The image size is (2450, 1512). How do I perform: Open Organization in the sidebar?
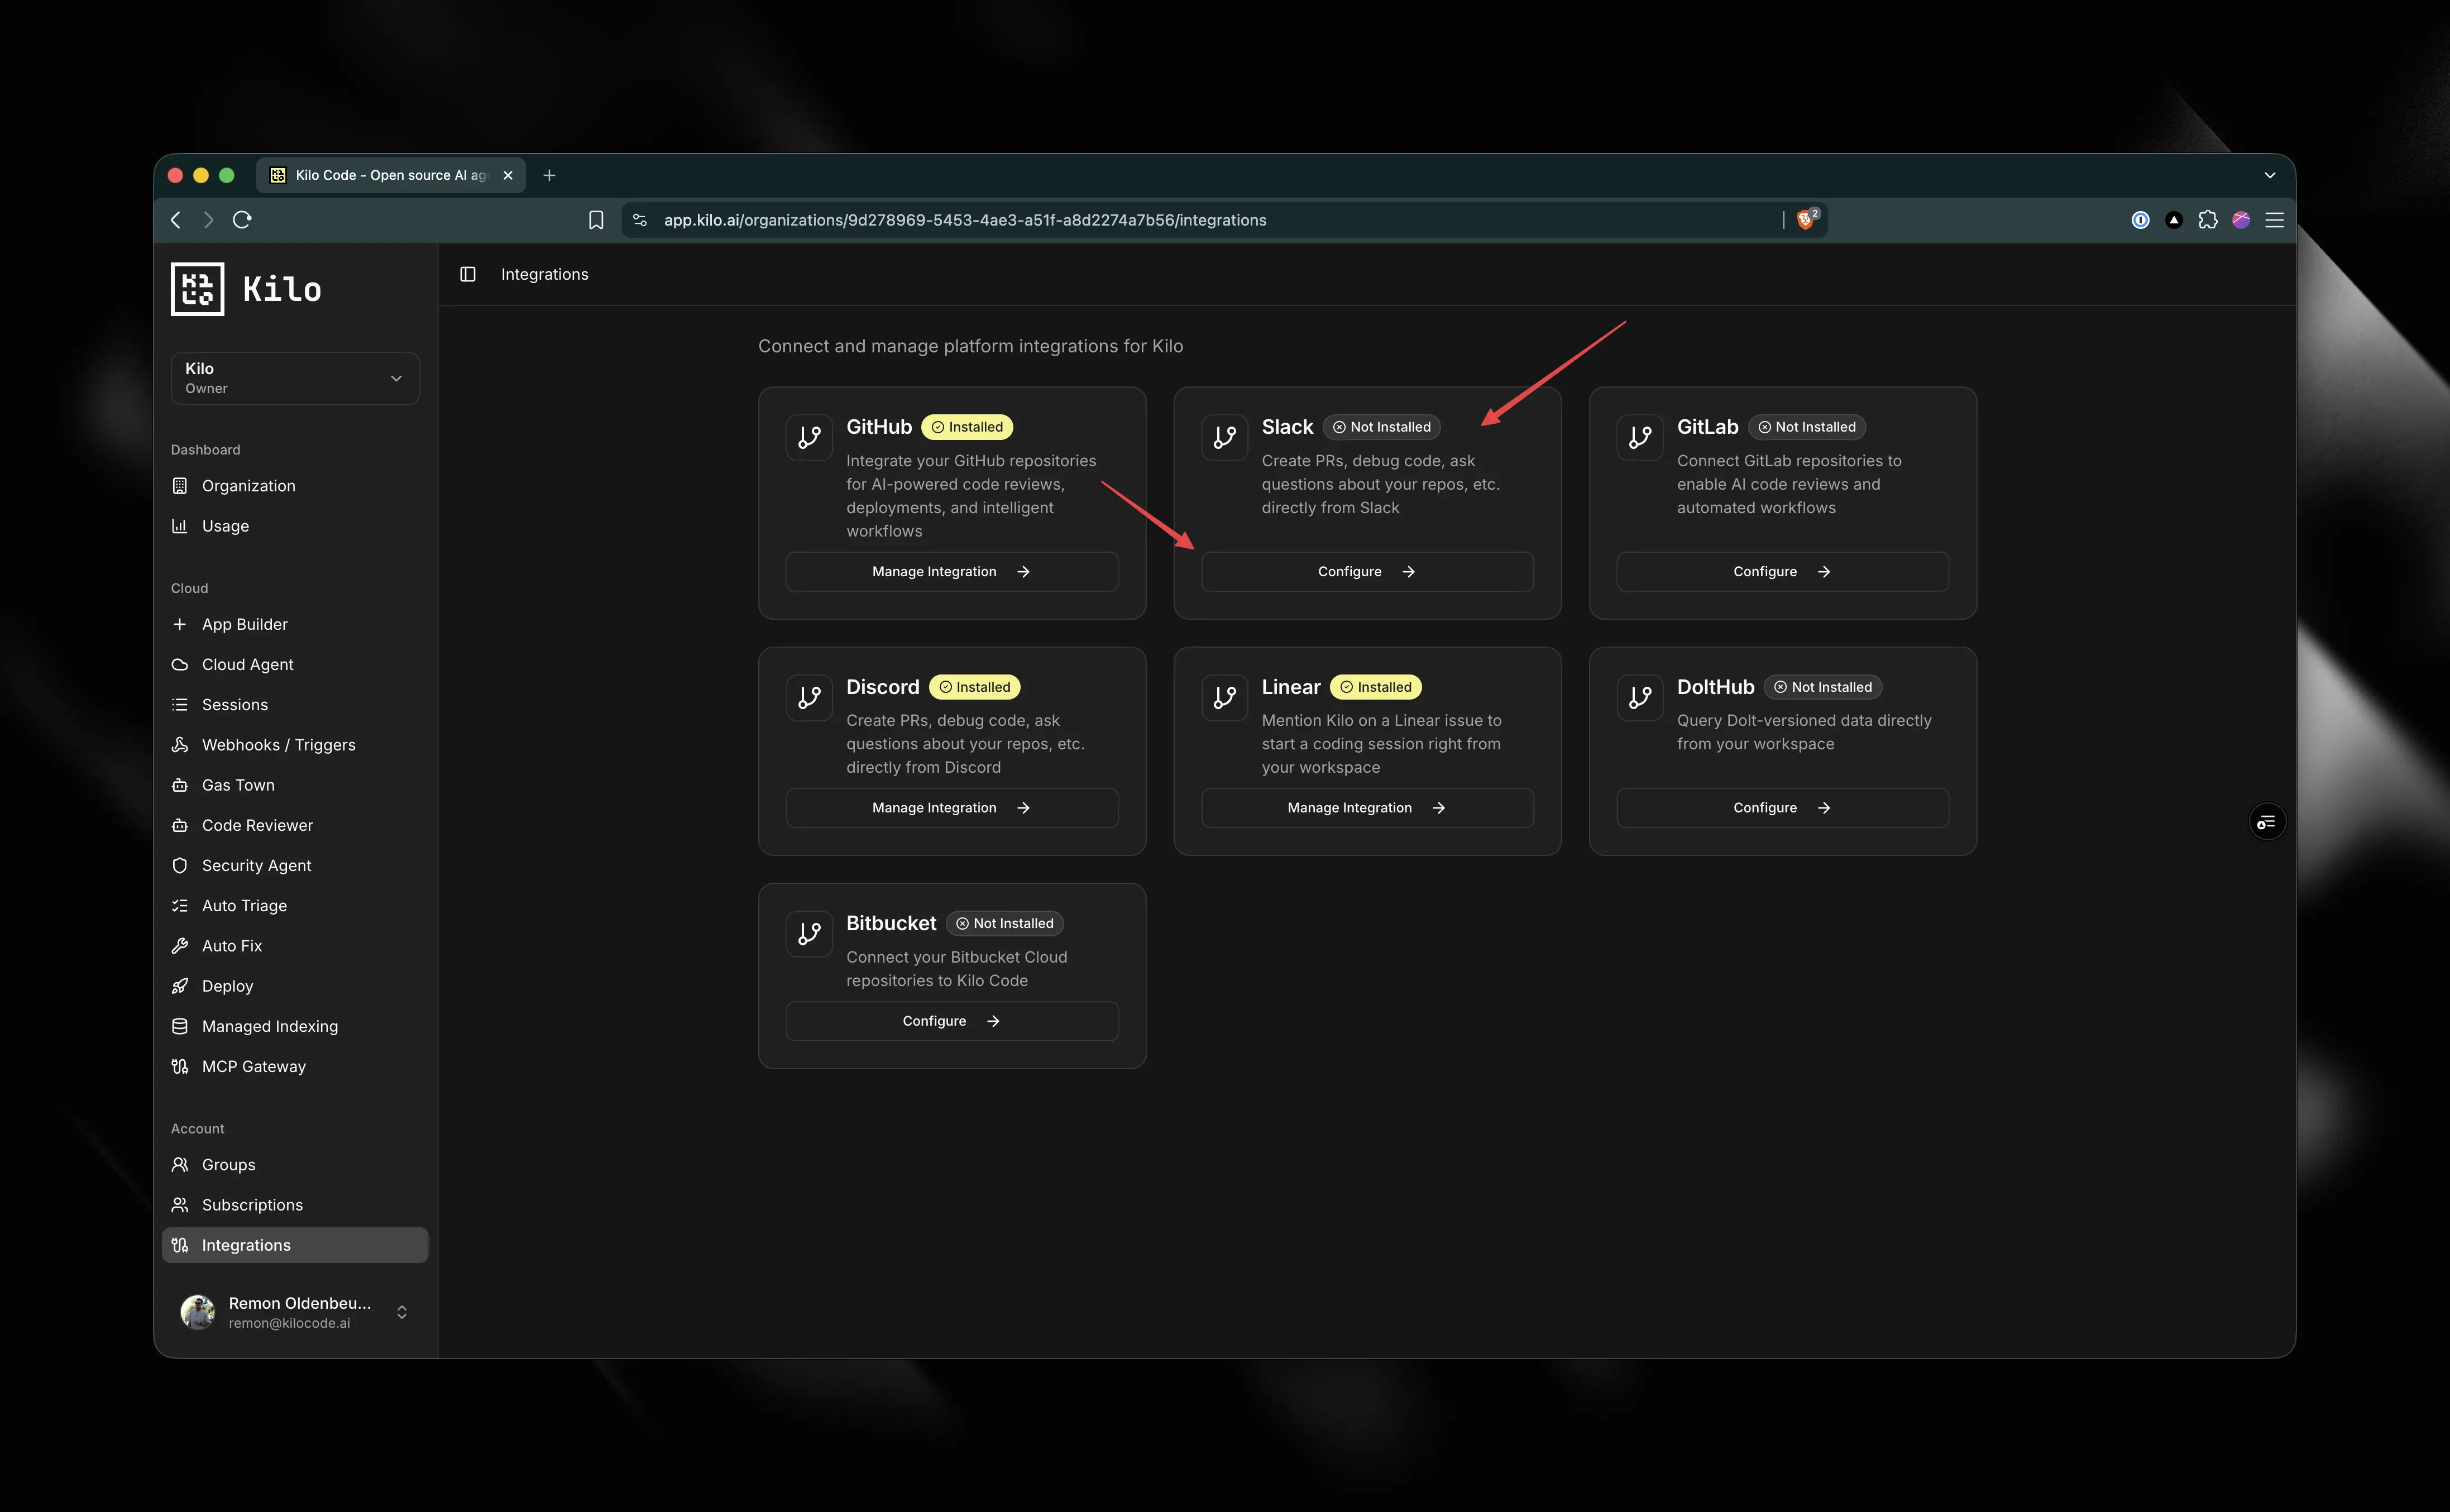[295, 486]
